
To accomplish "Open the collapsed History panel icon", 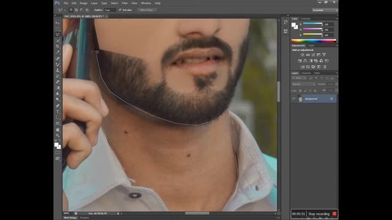I will (285, 23).
